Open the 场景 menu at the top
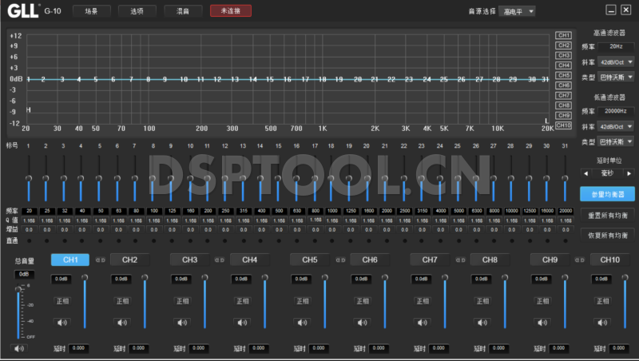This screenshot has width=639, height=361. tap(91, 11)
